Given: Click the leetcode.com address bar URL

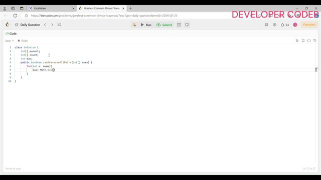Looking at the screenshot, I should pyautogui.click(x=104, y=15).
